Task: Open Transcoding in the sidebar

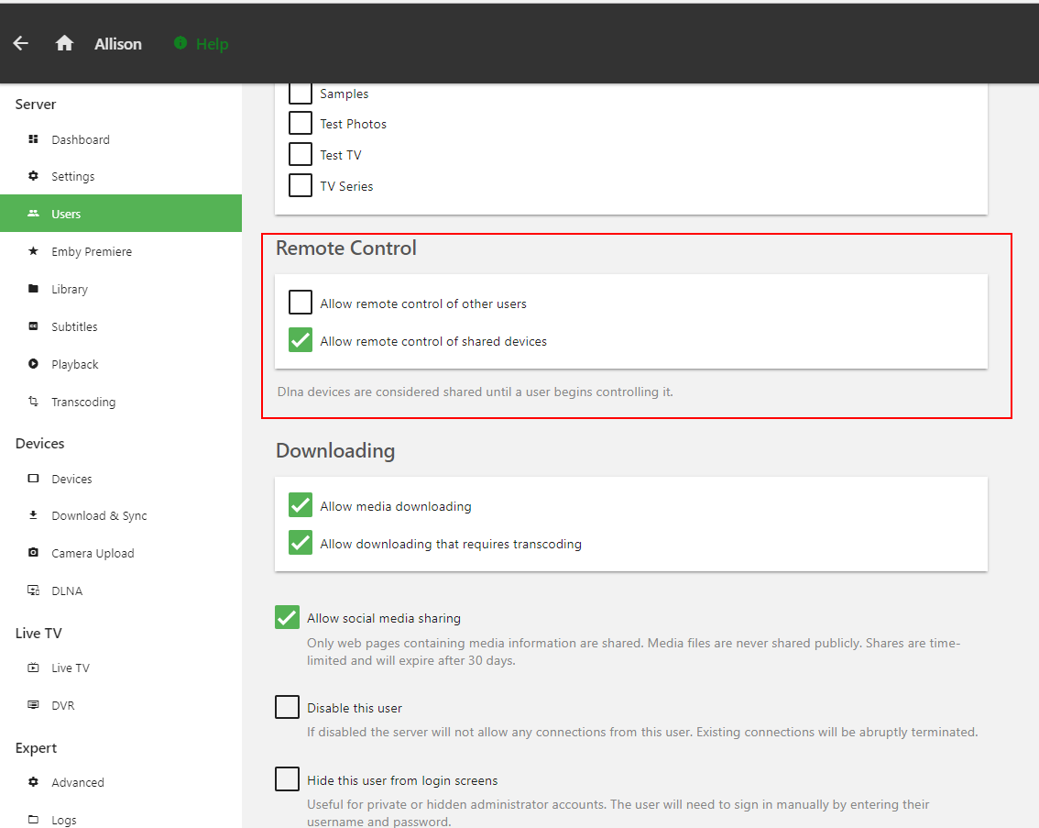Action: [121, 402]
